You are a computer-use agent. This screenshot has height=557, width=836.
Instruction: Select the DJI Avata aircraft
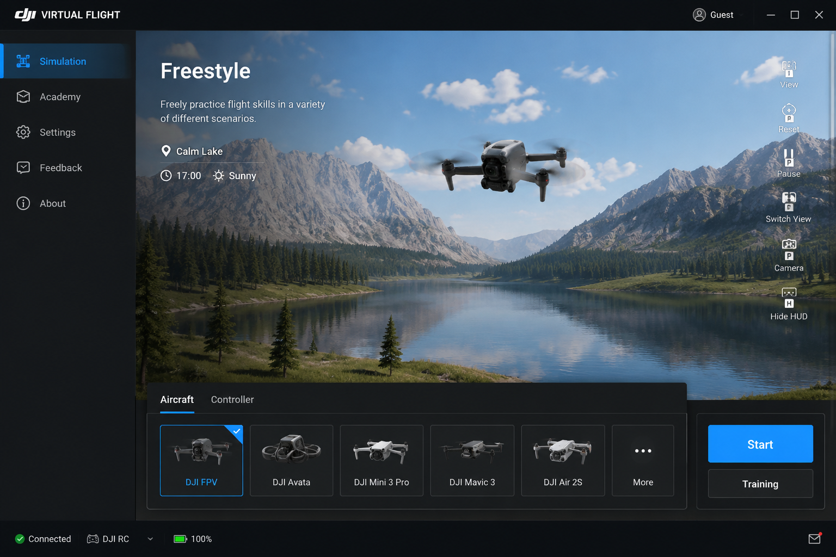(291, 460)
